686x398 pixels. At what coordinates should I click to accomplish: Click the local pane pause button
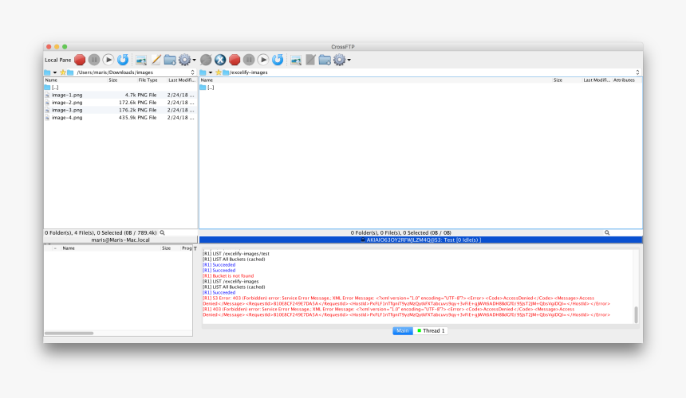point(94,60)
